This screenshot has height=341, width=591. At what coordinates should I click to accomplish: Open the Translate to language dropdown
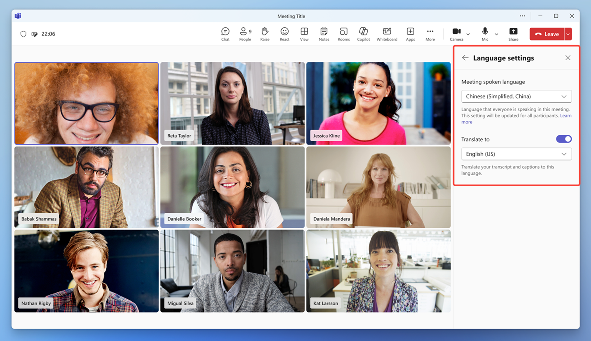click(x=516, y=154)
